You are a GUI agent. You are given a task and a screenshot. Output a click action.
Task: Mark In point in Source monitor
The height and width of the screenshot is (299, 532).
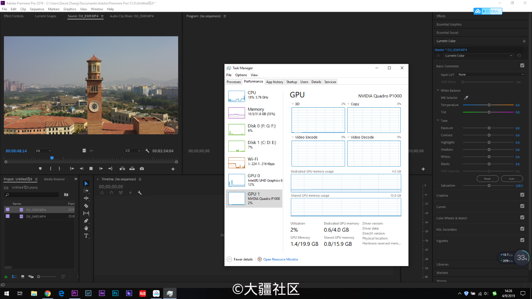pyautogui.click(x=51, y=169)
